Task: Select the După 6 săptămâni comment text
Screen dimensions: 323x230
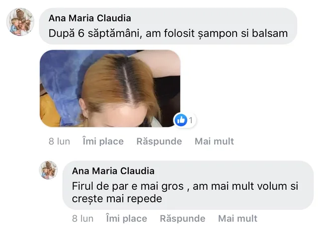Action: pyautogui.click(x=168, y=33)
